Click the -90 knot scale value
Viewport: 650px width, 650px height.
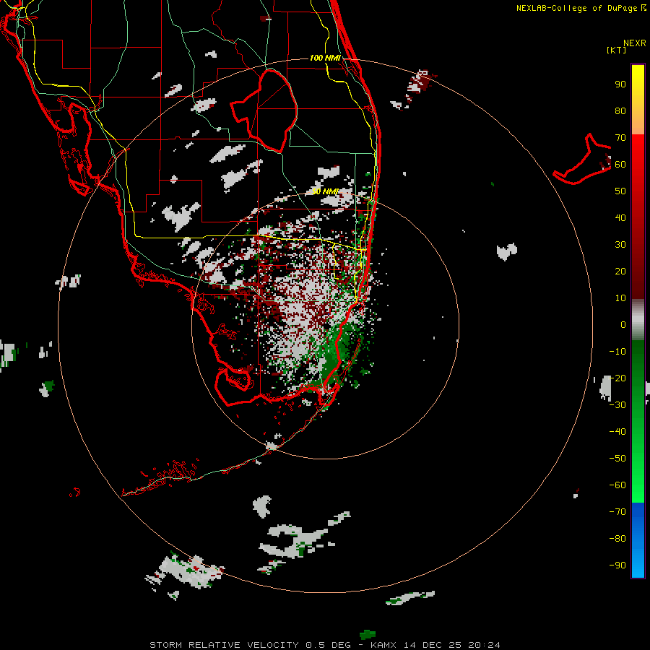[x=617, y=565]
